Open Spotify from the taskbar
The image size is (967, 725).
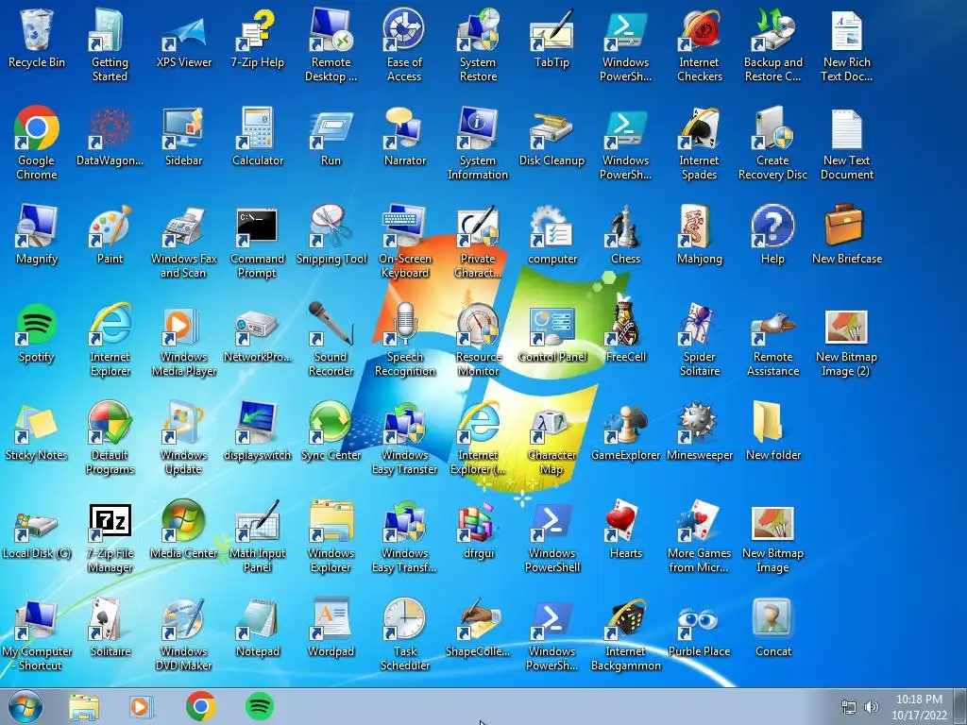(x=260, y=706)
